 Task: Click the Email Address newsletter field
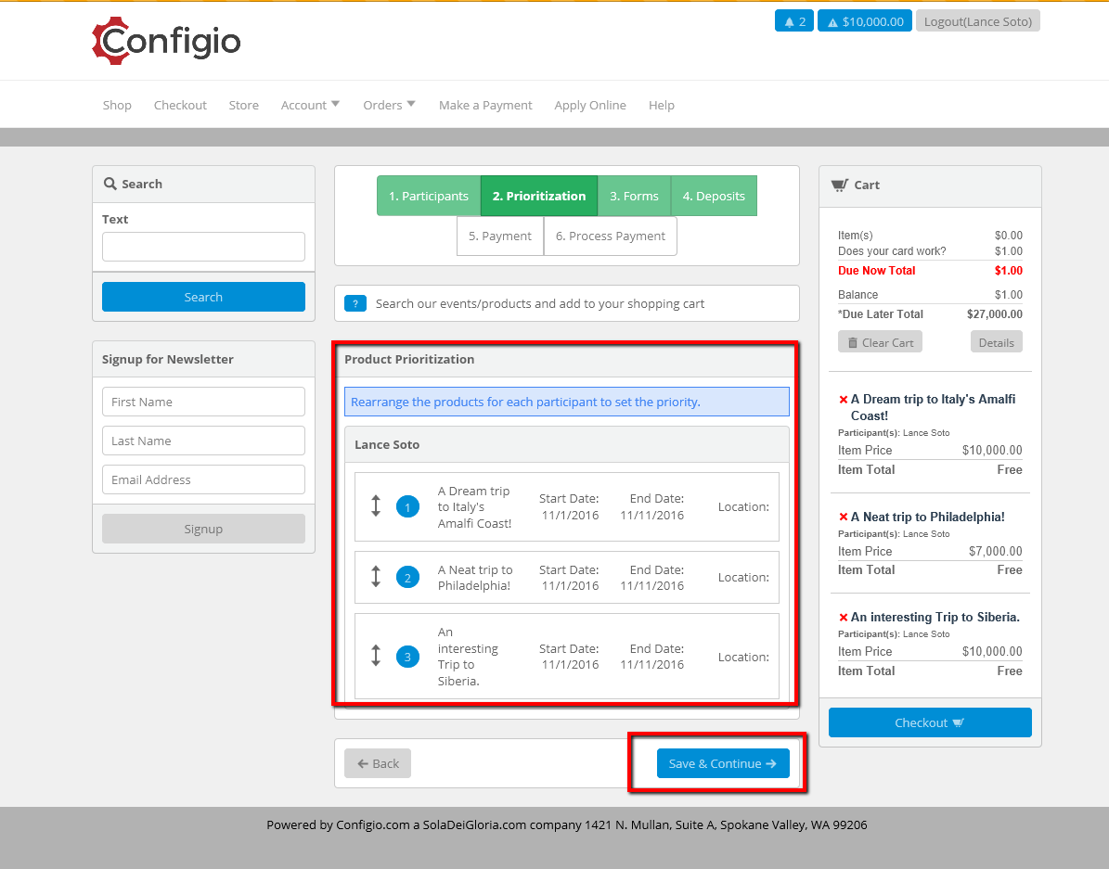point(203,479)
